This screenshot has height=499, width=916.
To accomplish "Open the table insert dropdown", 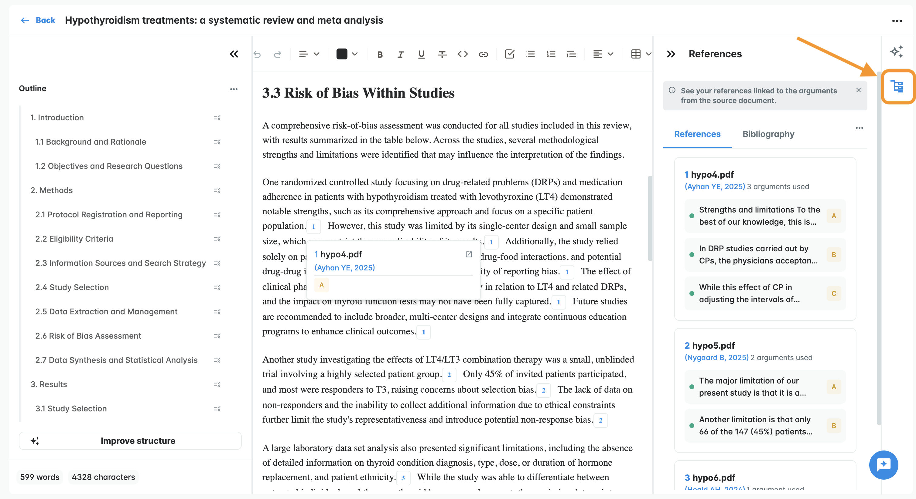I will 641,54.
